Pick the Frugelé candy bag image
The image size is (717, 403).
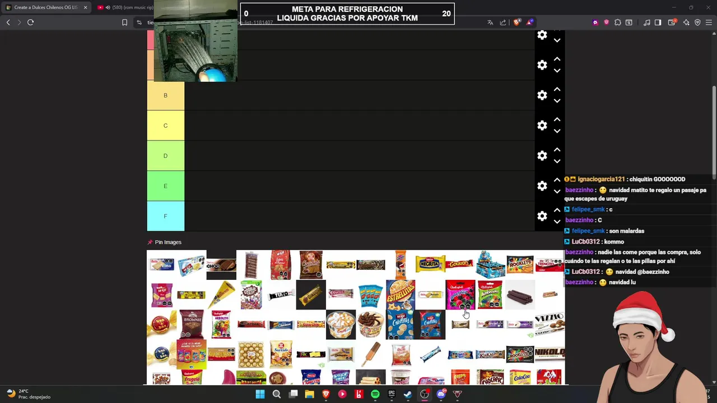coord(191,377)
